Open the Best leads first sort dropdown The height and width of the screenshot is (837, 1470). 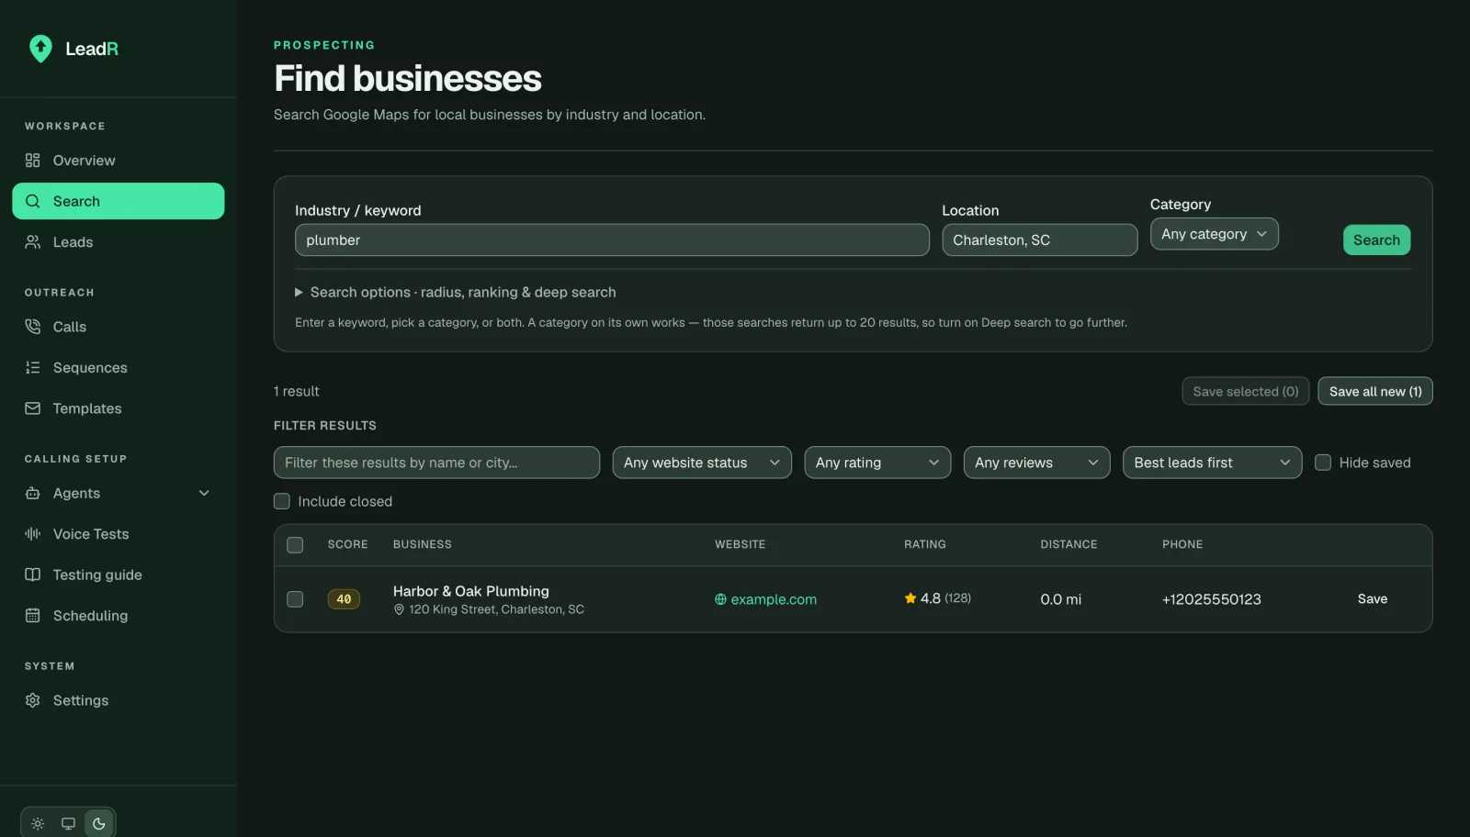click(x=1212, y=463)
